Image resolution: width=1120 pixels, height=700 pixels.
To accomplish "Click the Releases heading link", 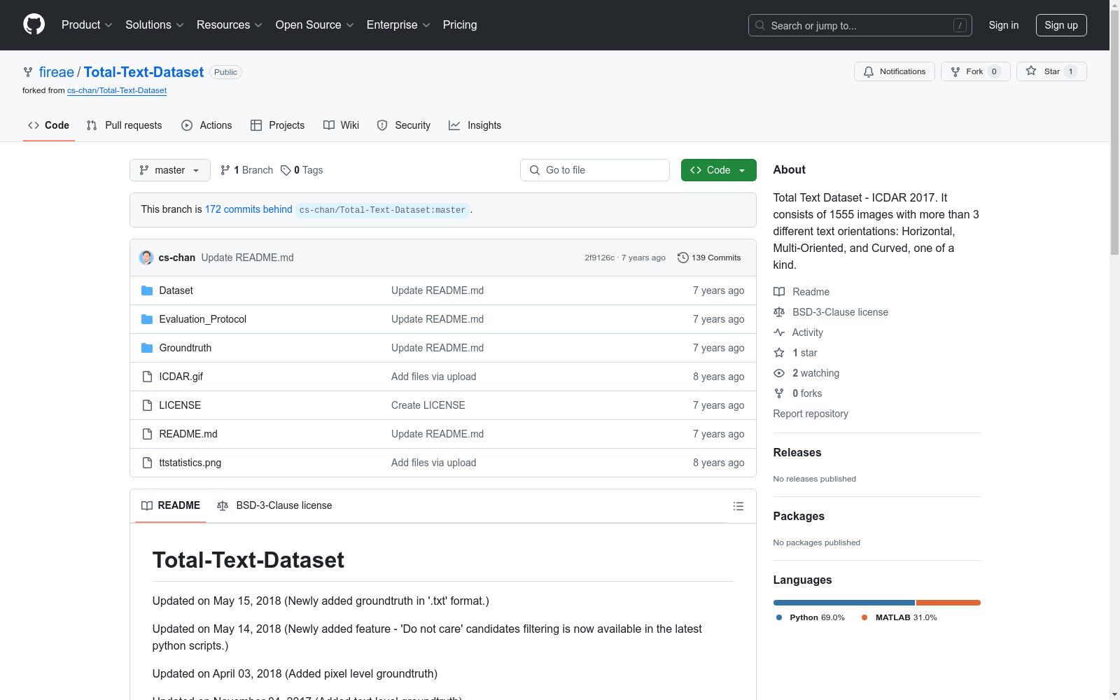I will (797, 452).
